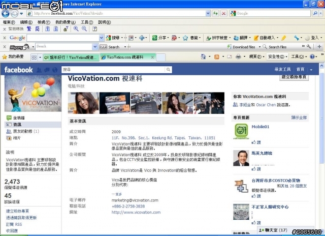This screenshot has width=325, height=236.
Task: Click the Refresh page icon beside address bar
Action: [x=215, y=14]
